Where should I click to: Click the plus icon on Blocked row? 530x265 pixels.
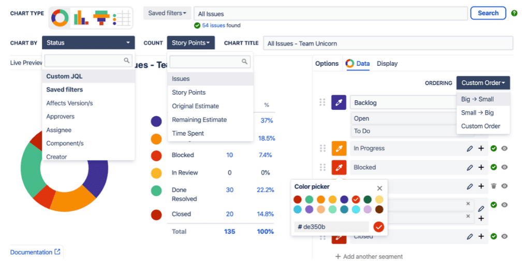pos(481,167)
